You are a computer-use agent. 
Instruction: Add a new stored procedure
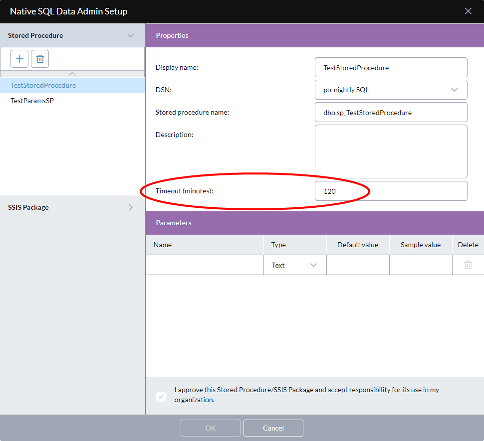click(19, 59)
